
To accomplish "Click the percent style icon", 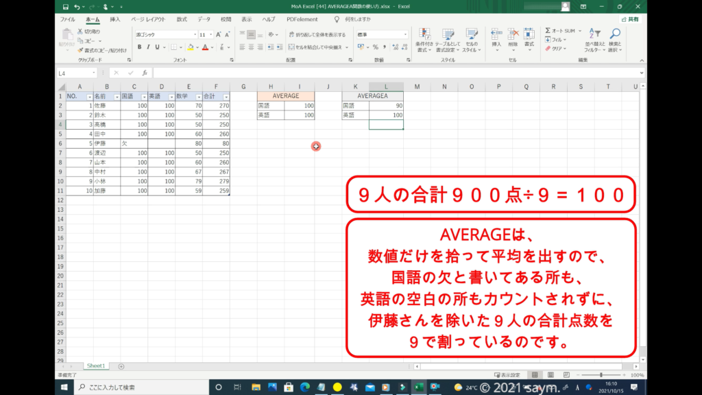I will [375, 47].
